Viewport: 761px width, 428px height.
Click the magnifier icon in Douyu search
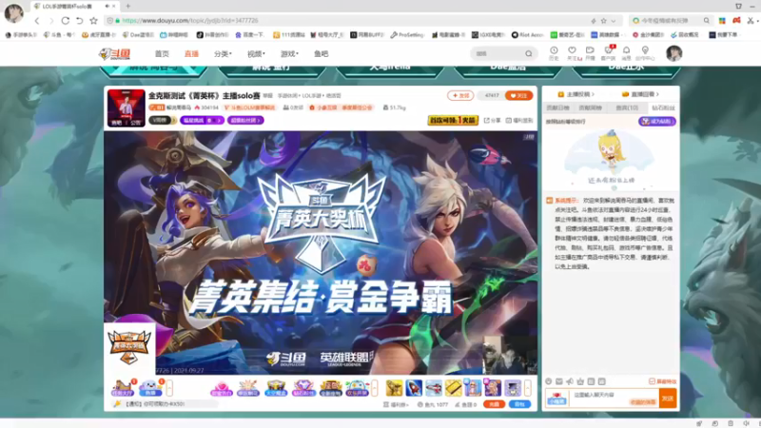click(529, 54)
